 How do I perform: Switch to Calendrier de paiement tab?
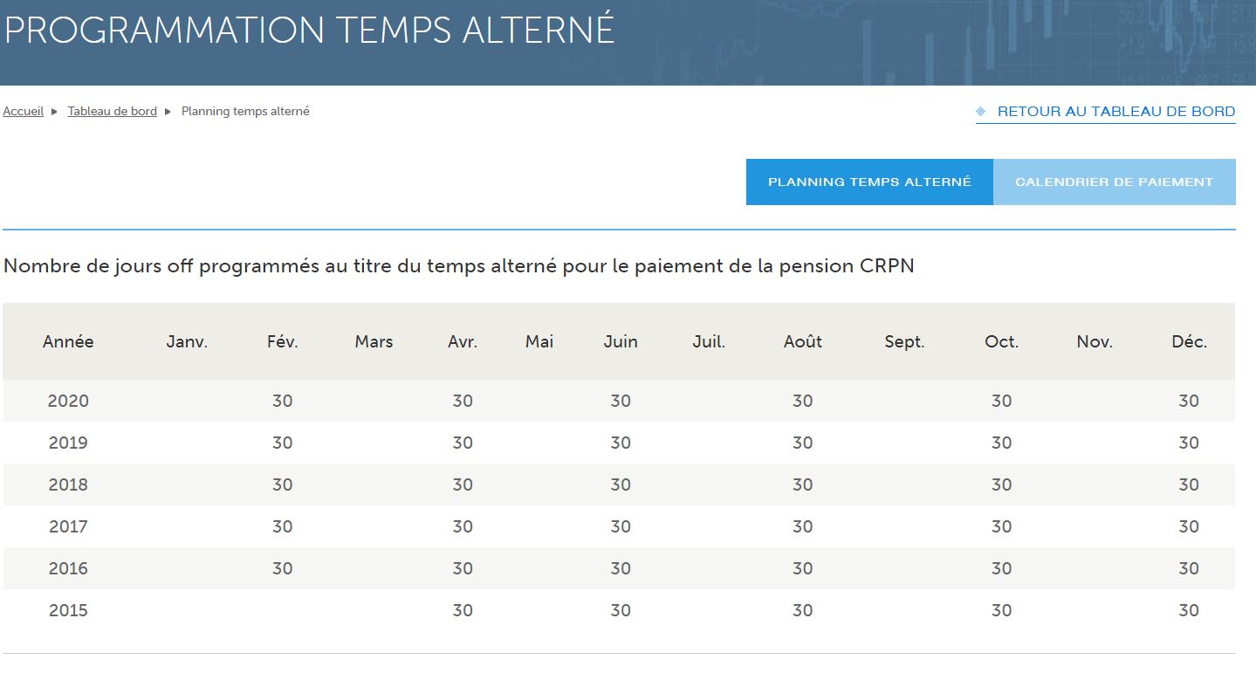1114,182
